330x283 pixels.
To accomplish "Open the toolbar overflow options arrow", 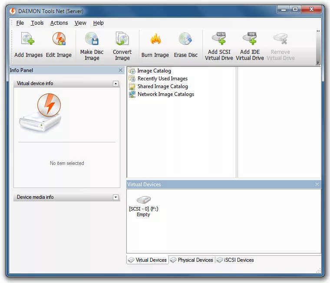I will pos(318,63).
